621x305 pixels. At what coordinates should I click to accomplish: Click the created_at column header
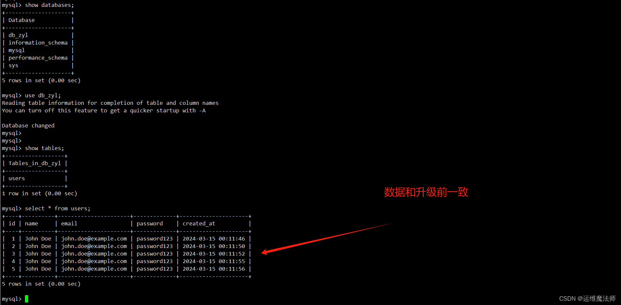(199, 223)
